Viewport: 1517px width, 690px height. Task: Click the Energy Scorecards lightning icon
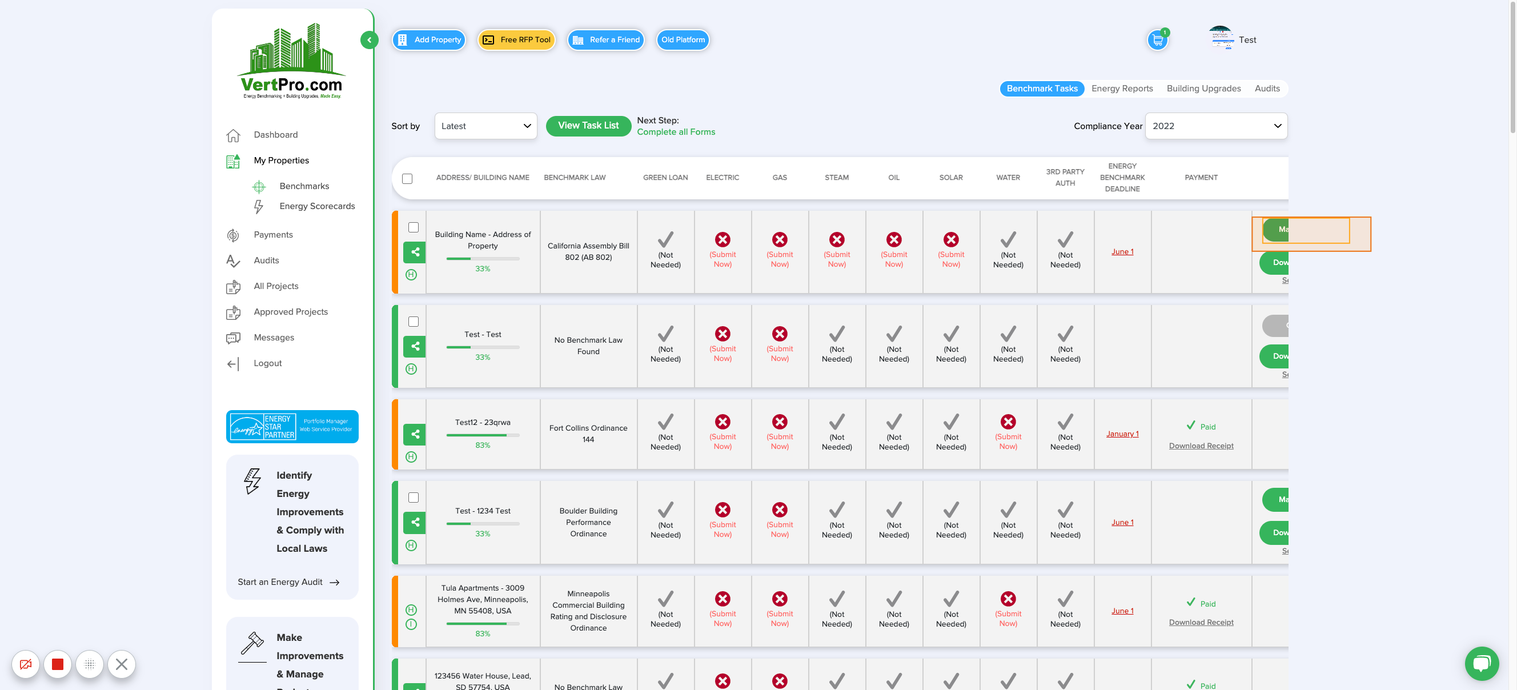(x=258, y=206)
